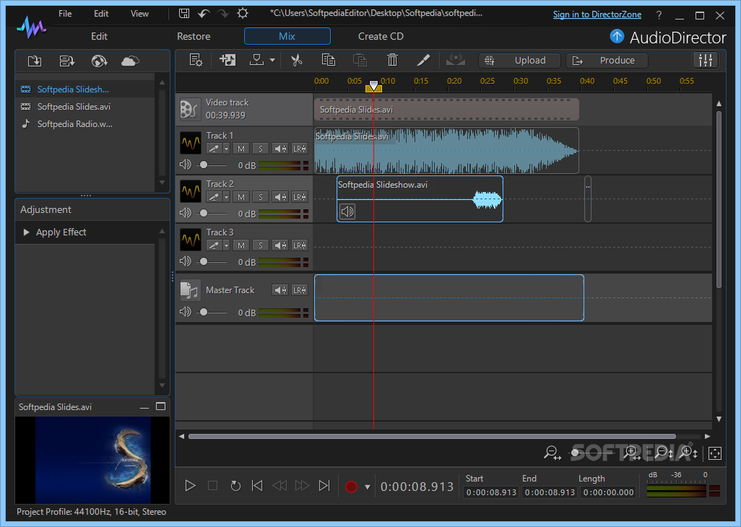741x527 pixels.
Task: Click the red record button
Action: click(351, 487)
